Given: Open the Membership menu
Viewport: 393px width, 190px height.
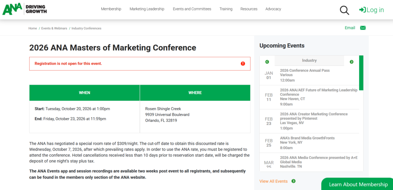Looking at the screenshot, I should coord(111,9).
